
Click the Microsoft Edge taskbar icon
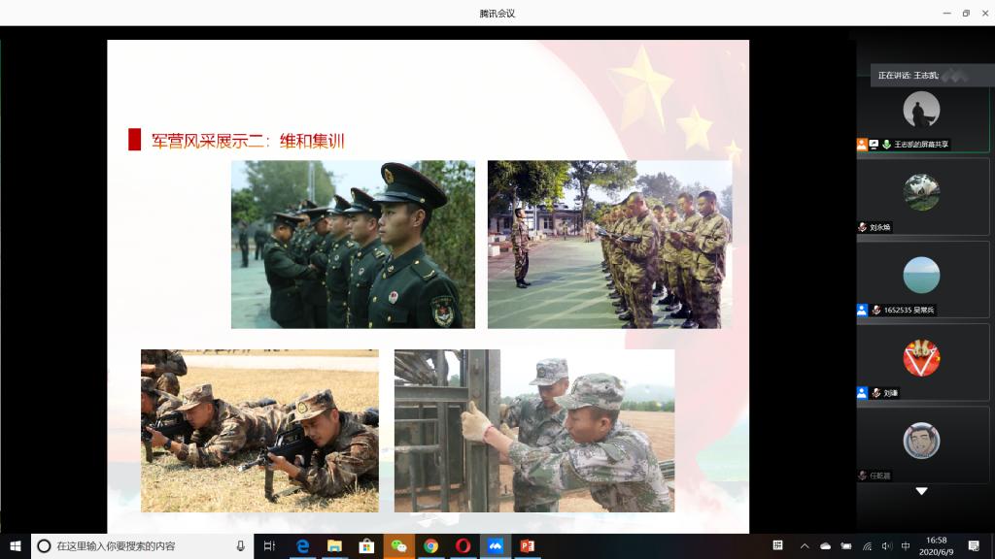(x=302, y=546)
